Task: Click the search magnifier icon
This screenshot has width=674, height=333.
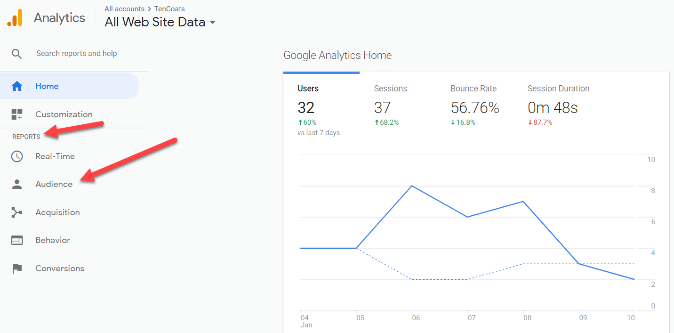Action: 17,54
